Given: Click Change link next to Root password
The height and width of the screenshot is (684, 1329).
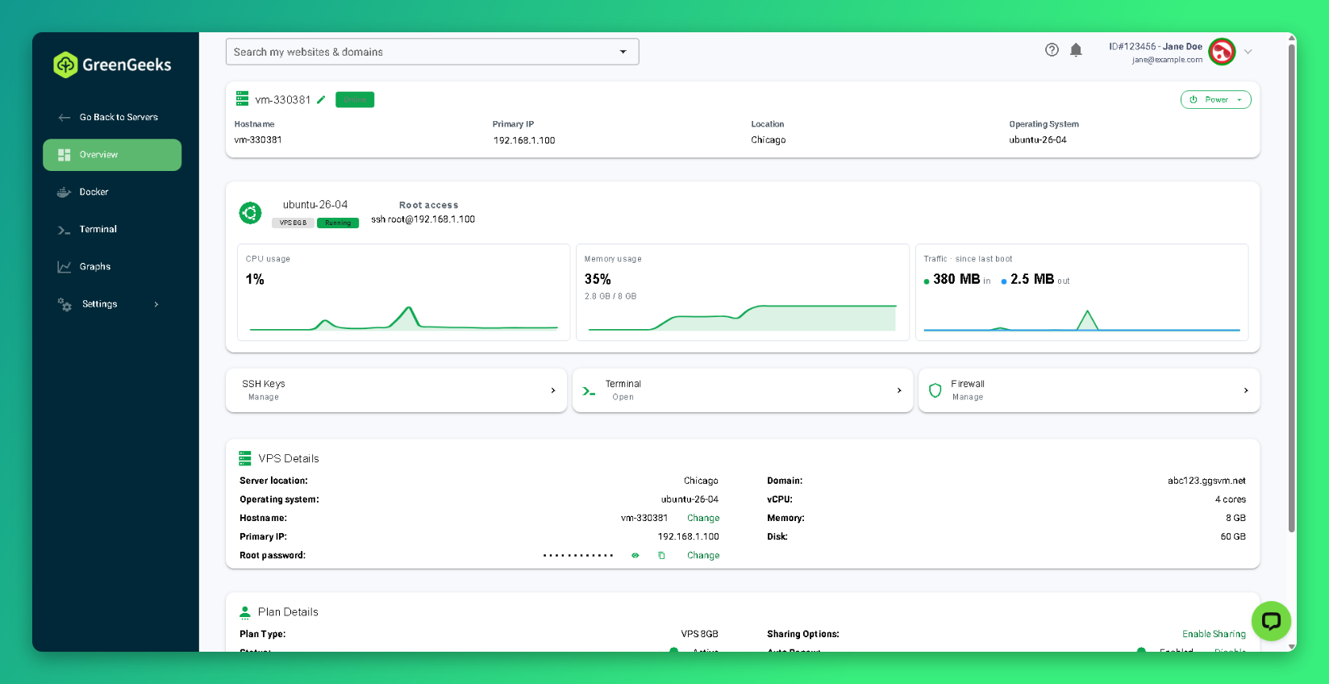Looking at the screenshot, I should pyautogui.click(x=703, y=555).
